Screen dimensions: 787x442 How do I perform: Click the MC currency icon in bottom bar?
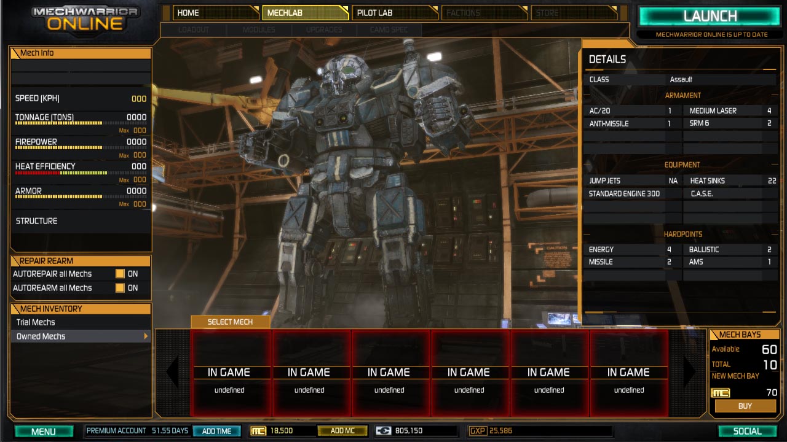(x=258, y=431)
